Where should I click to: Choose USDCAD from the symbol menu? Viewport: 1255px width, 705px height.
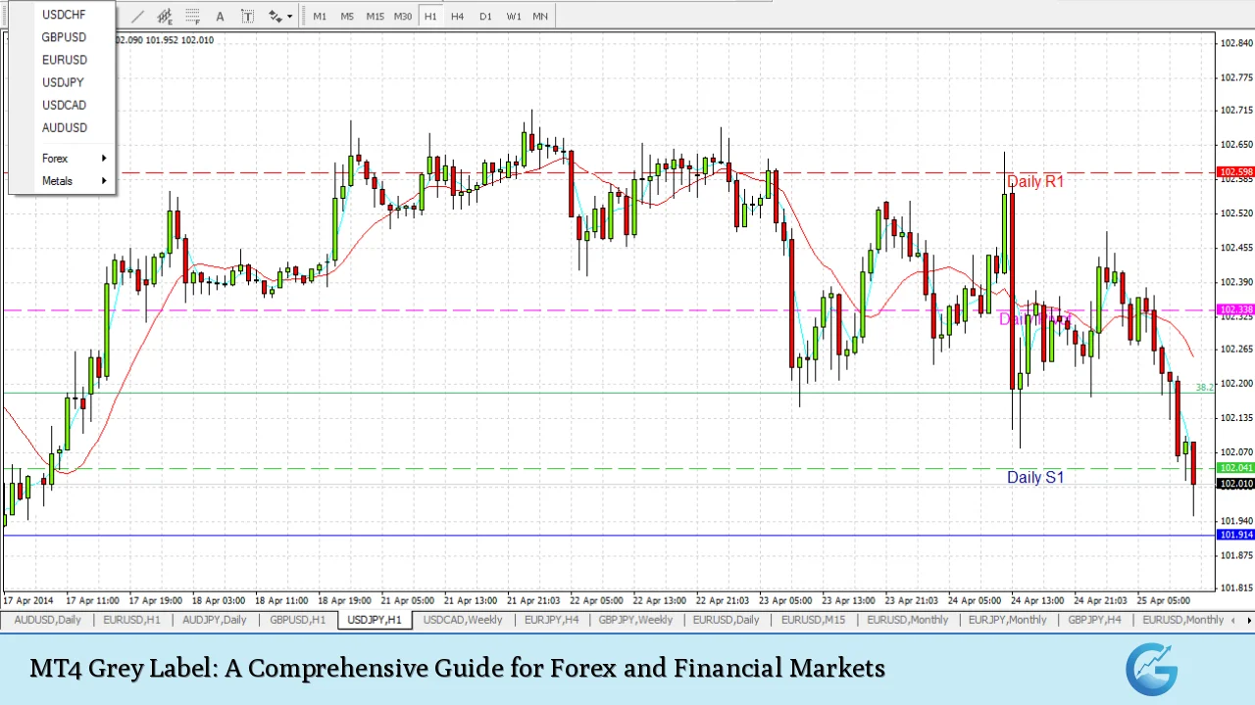coord(63,105)
